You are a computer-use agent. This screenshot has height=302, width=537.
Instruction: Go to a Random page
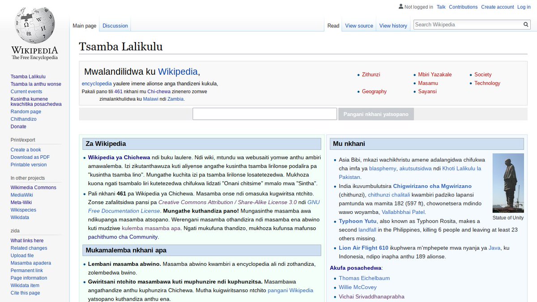tap(26, 111)
